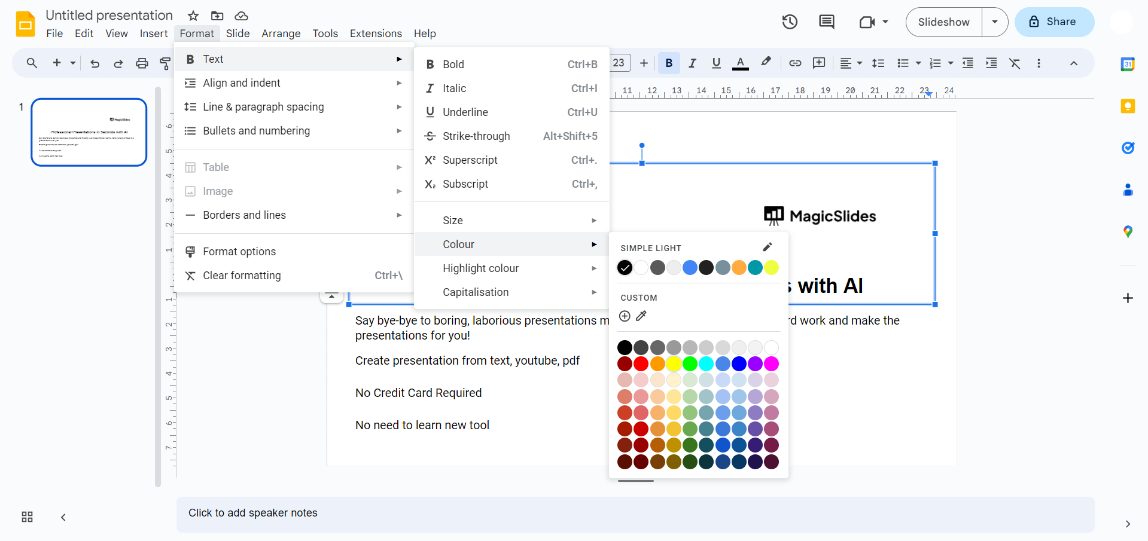Click the insert link icon
The image size is (1148, 541).
pyautogui.click(x=795, y=63)
